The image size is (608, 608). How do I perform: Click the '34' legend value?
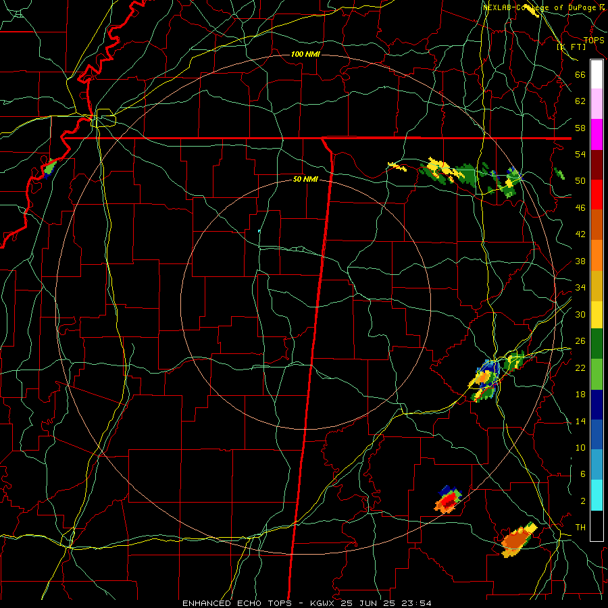tap(580, 287)
